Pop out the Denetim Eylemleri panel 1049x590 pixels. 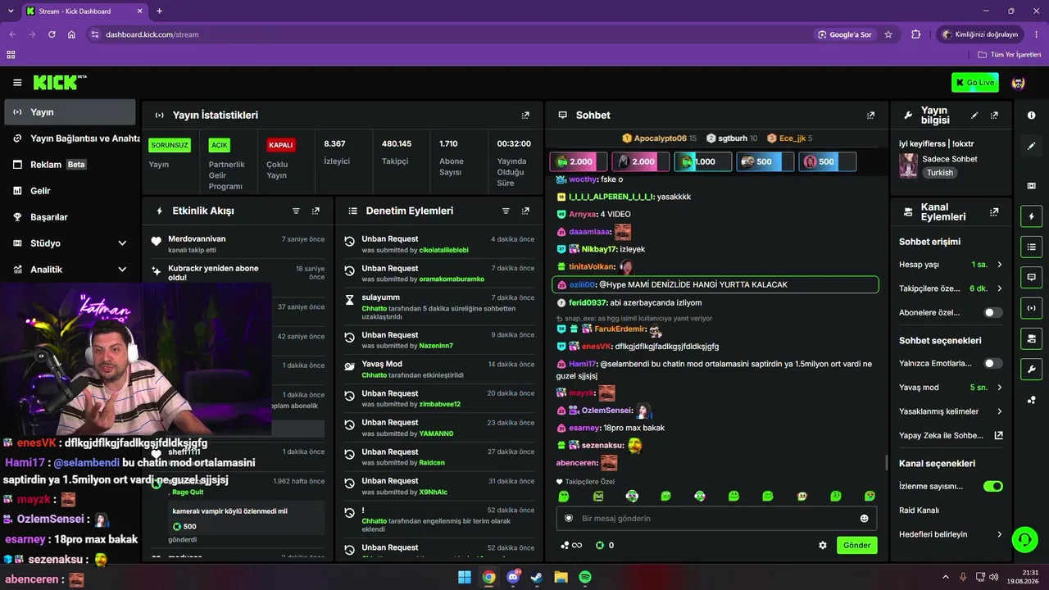pyautogui.click(x=525, y=211)
